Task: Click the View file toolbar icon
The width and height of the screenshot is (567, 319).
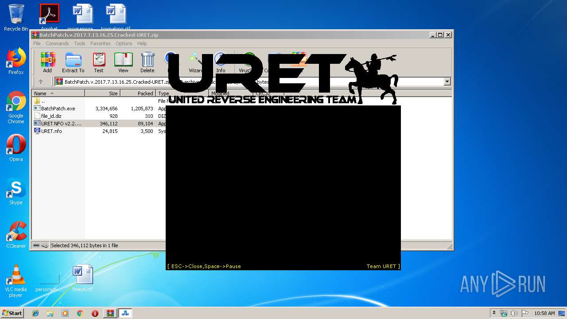Action: tap(123, 62)
